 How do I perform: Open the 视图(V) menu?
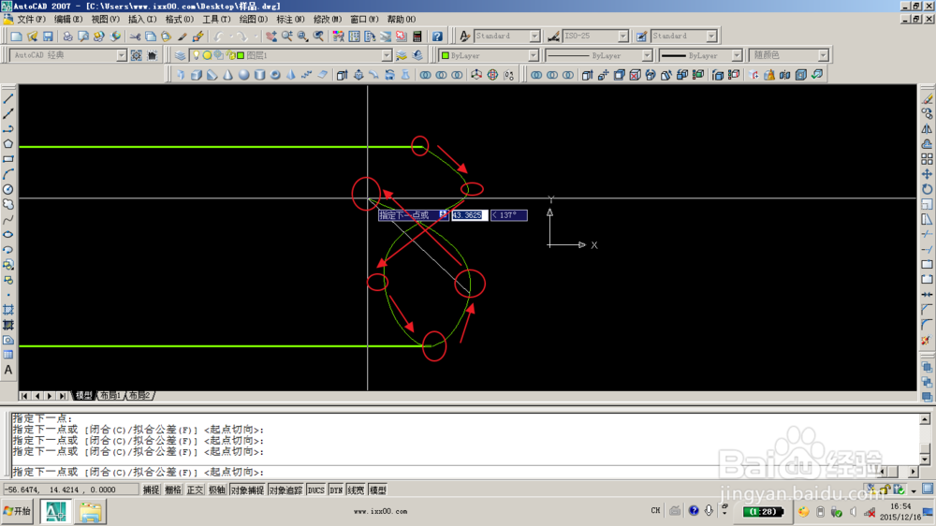coord(105,20)
